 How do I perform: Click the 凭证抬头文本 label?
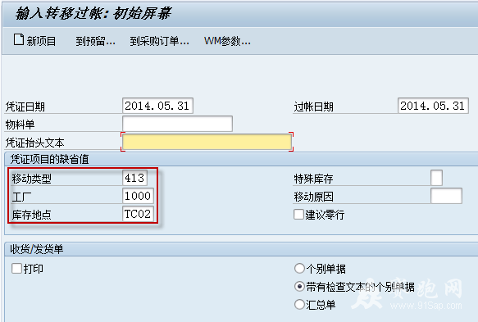(34, 143)
